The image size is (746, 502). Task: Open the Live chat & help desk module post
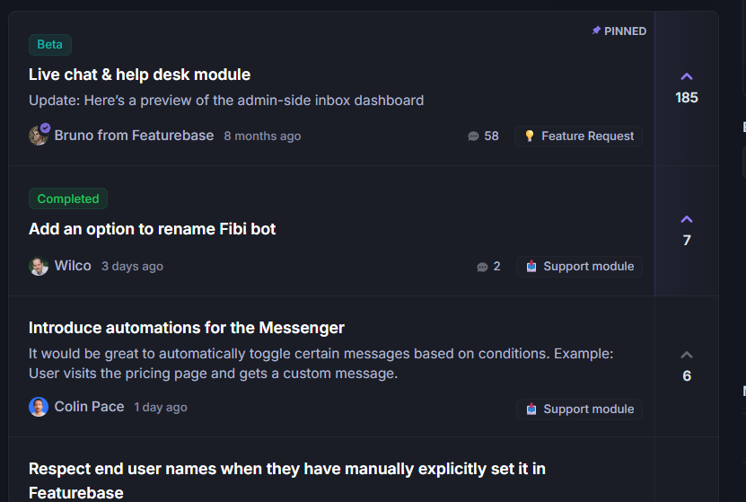point(139,75)
